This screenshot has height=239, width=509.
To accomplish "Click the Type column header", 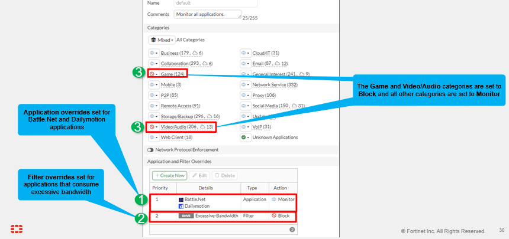I will (x=252, y=188).
